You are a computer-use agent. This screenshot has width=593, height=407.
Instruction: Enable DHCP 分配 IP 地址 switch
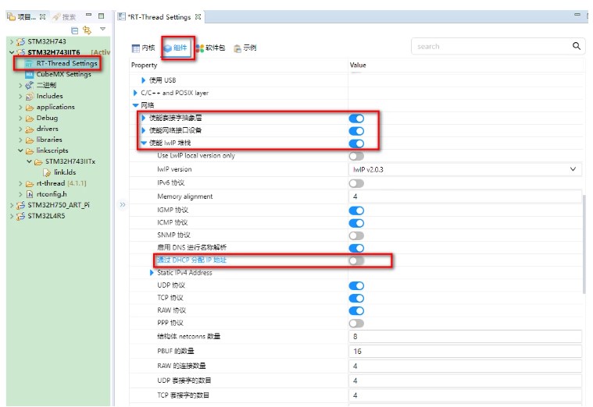tap(356, 260)
